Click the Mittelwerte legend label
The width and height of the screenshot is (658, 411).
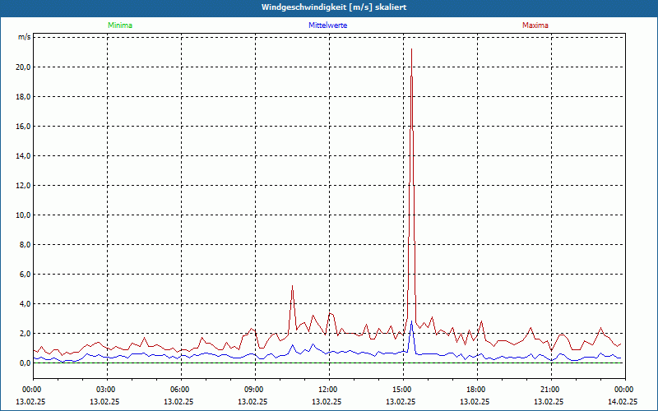tap(327, 25)
